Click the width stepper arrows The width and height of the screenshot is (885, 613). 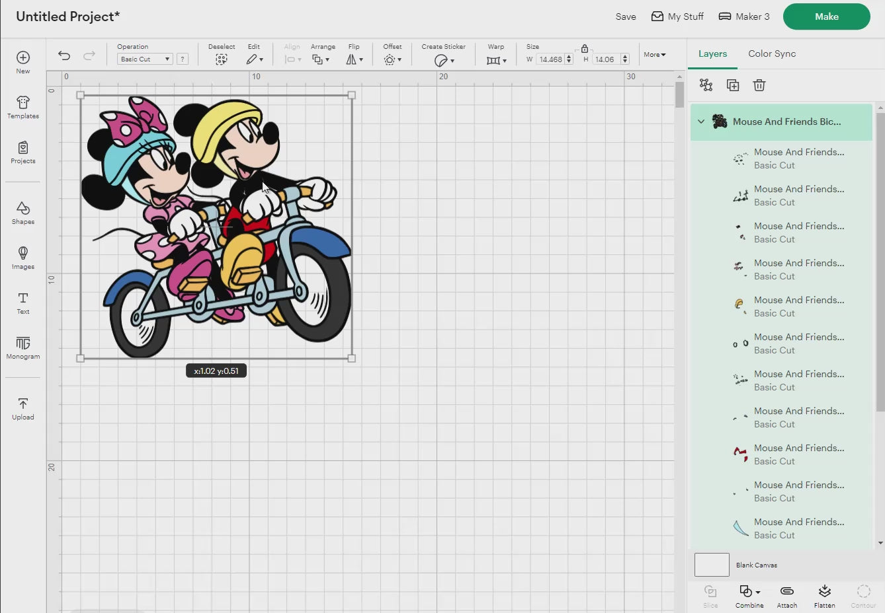click(x=569, y=59)
